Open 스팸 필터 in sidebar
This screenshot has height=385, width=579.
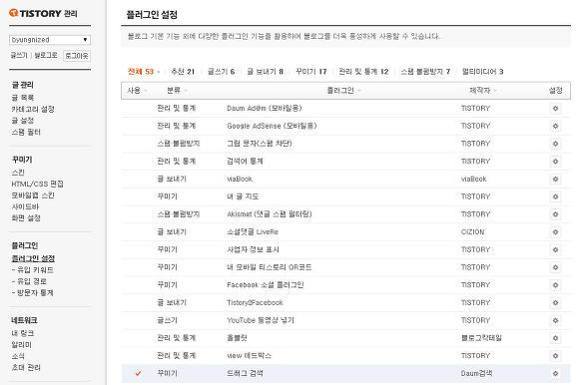[26, 132]
